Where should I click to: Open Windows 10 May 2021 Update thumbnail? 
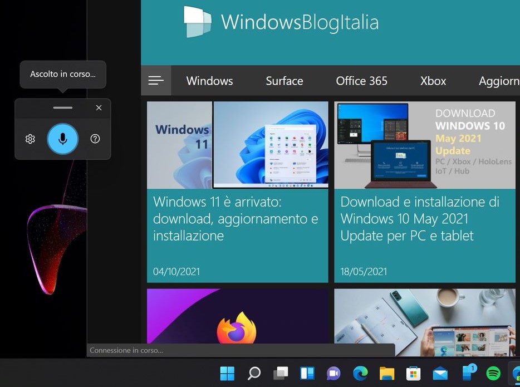click(425, 145)
